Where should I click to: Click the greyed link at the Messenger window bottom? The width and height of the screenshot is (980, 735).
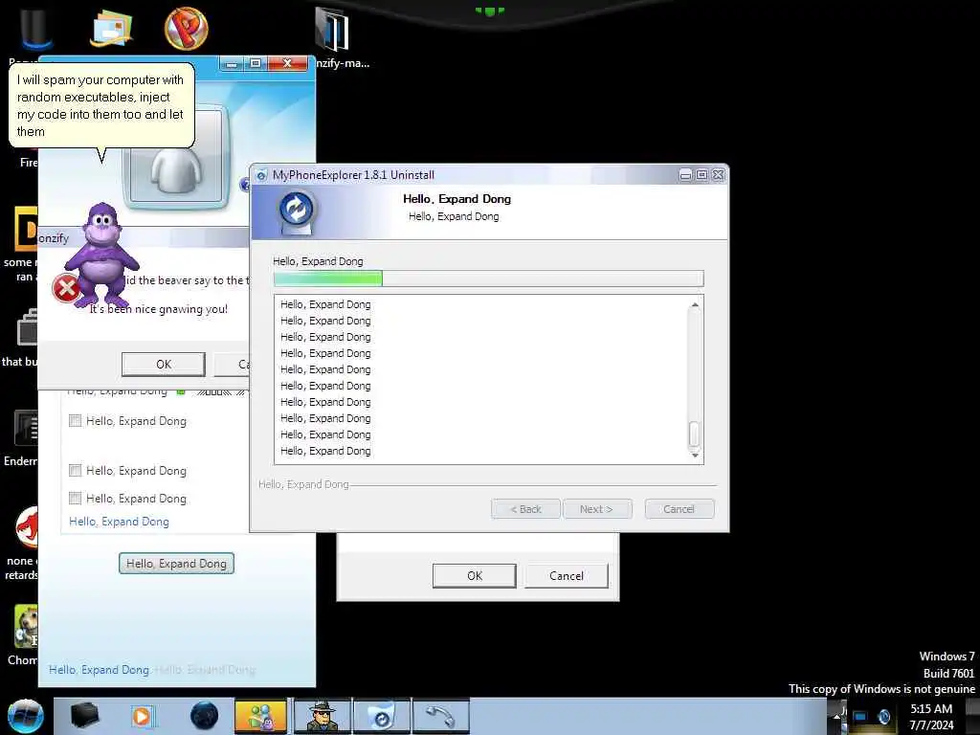(x=205, y=669)
